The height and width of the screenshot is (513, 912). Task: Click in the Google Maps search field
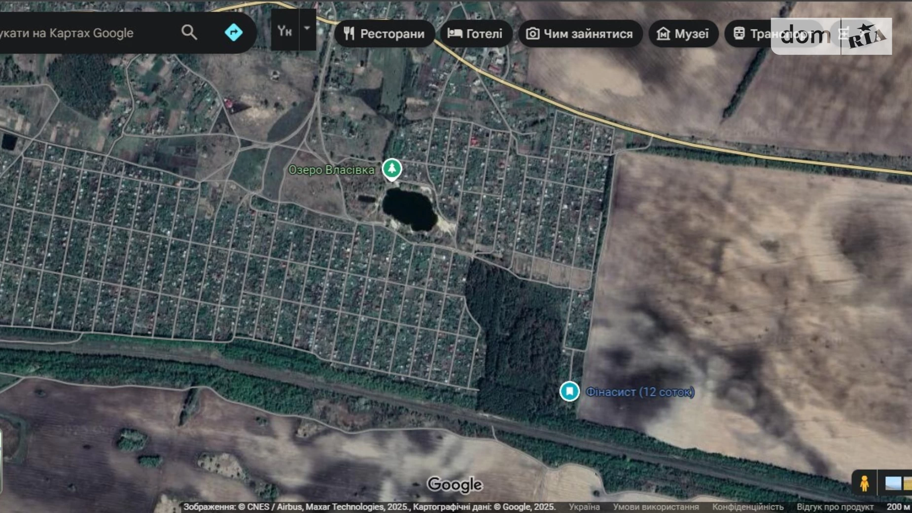[84, 33]
